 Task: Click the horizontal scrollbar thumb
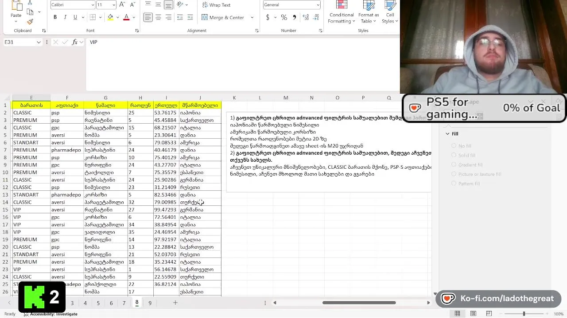[359, 303]
